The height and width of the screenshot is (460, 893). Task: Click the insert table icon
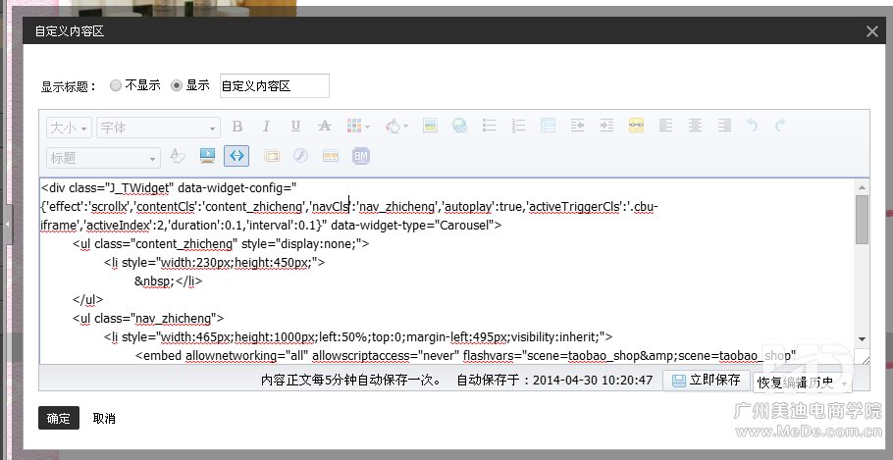(x=548, y=127)
